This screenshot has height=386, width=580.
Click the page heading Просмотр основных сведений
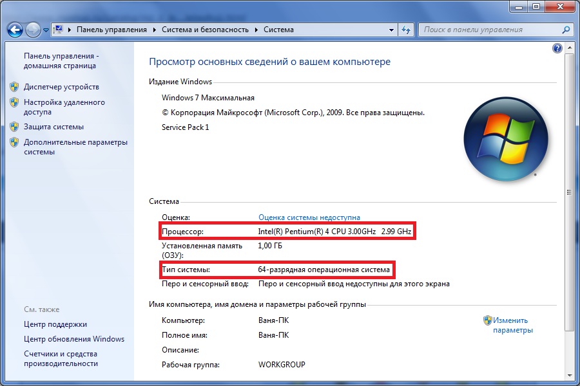coord(269,62)
